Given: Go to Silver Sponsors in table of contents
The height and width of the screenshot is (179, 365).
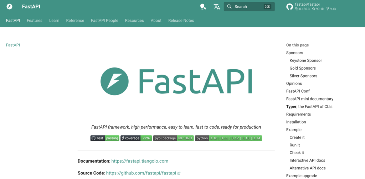Looking at the screenshot, I should 303,76.
